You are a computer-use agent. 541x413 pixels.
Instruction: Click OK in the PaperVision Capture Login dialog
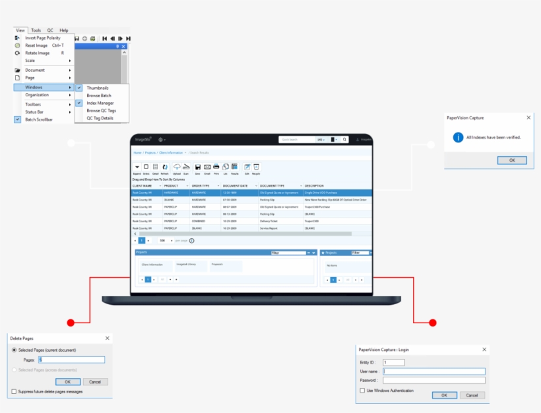click(445, 395)
